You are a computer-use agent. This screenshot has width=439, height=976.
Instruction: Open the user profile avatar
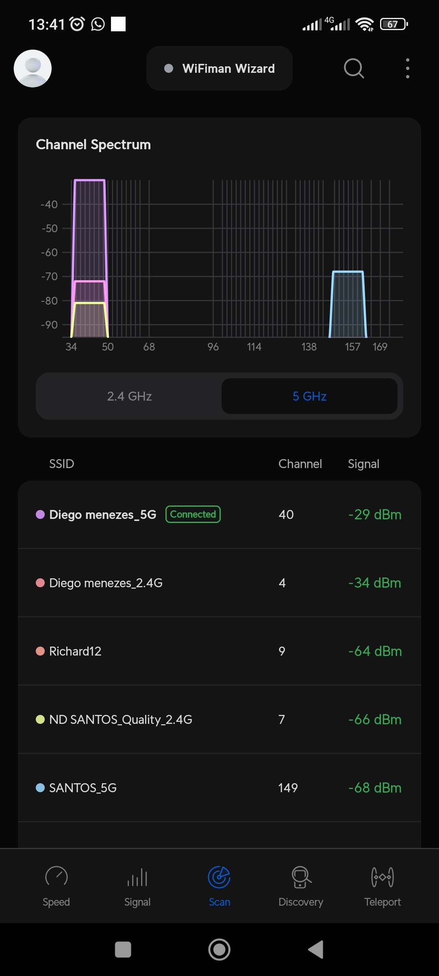click(x=33, y=68)
